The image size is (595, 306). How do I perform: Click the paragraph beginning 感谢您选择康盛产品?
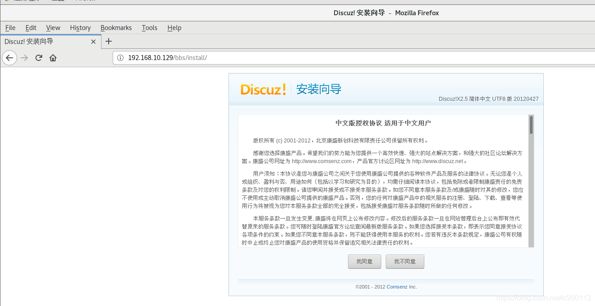[x=382, y=157]
